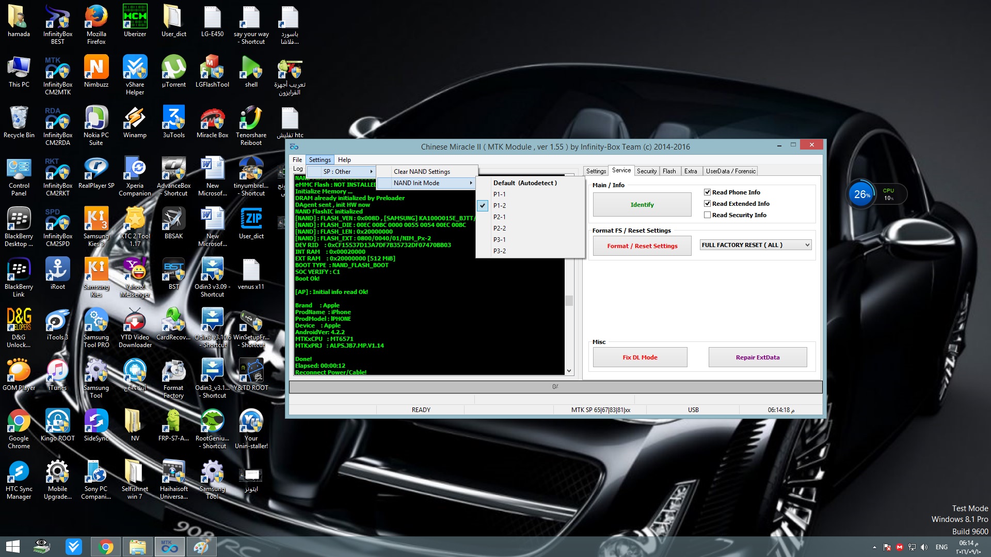Screen dimensions: 991x557
Task: Open the Uberizer desktop icon
Action: coord(135,21)
